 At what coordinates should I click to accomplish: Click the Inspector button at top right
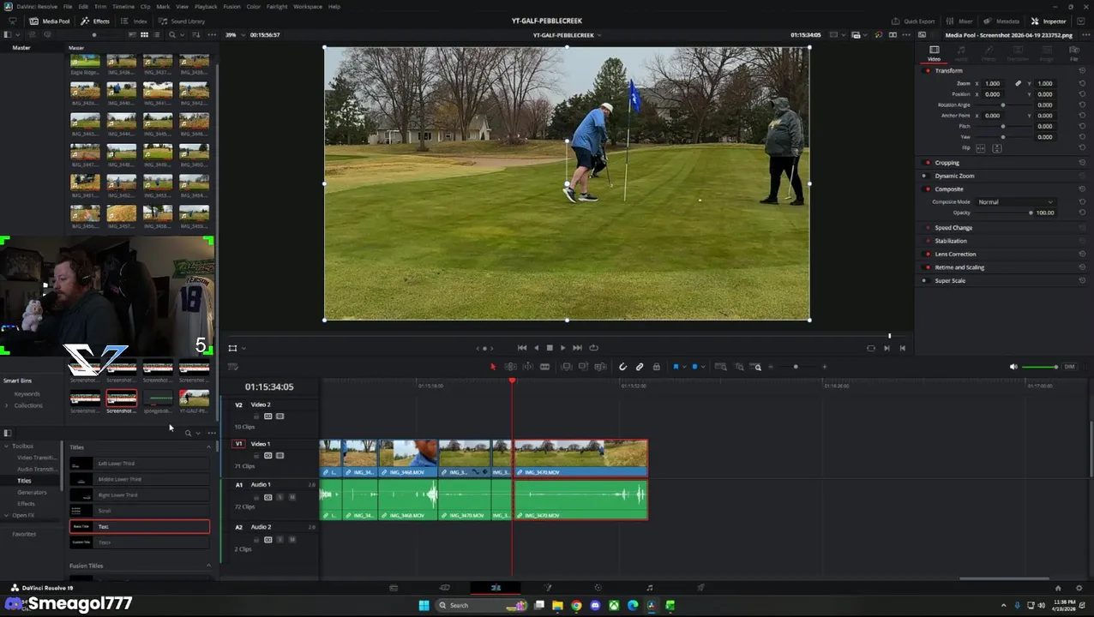click(1049, 21)
